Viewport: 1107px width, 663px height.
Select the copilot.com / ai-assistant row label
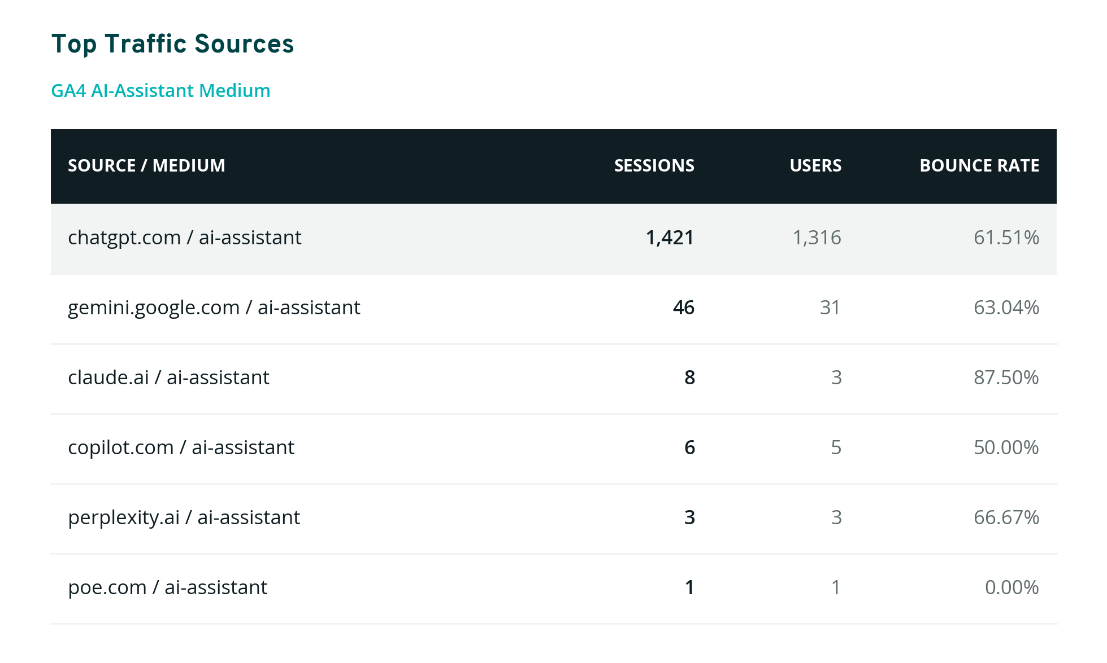tap(181, 447)
